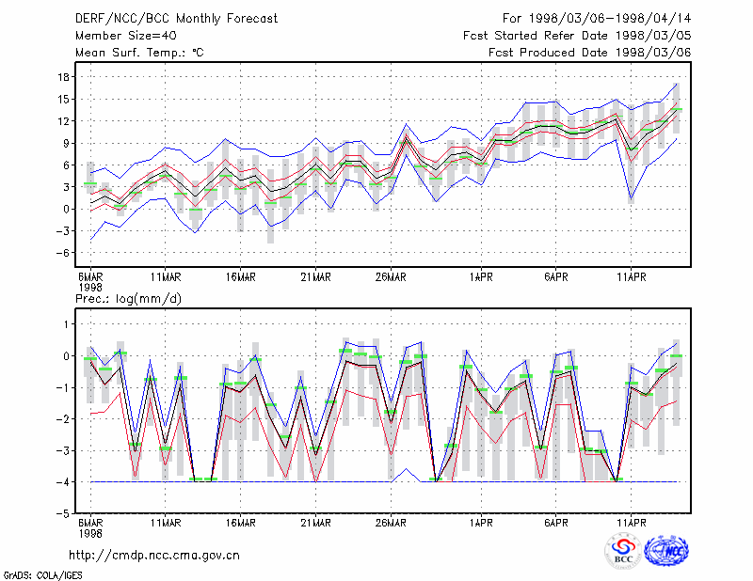Click the GrADS: COLA/IGES credit text

click(42, 575)
